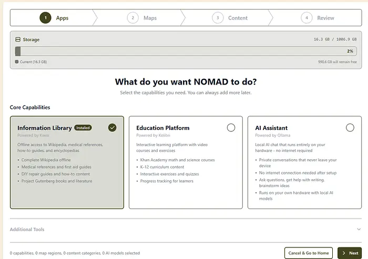The image size is (368, 259).
Task: Go to the Content step tab
Action: (x=238, y=18)
